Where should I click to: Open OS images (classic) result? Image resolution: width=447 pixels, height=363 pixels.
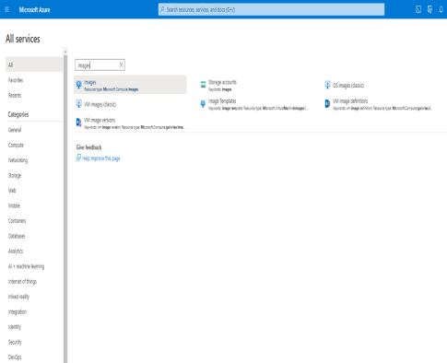pyautogui.click(x=348, y=86)
